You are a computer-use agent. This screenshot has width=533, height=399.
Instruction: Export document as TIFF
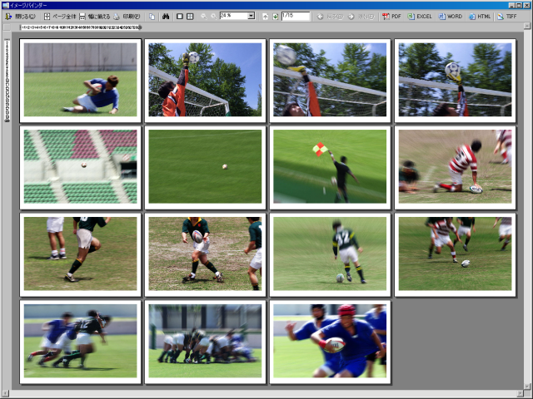click(x=506, y=16)
